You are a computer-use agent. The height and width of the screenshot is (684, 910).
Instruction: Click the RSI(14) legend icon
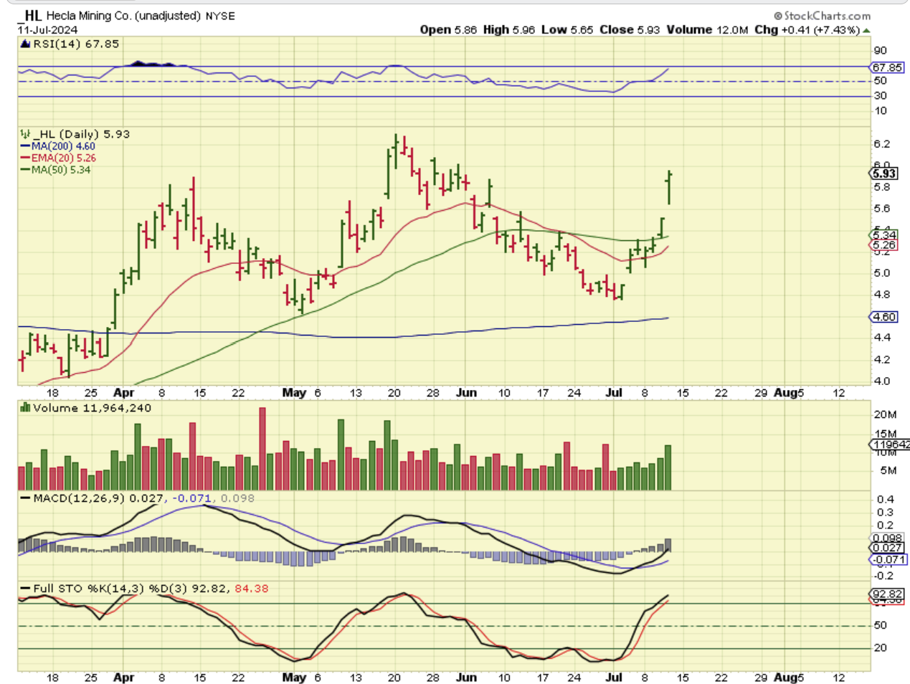[x=25, y=44]
